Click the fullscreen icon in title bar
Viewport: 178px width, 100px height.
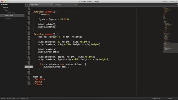point(176,1)
